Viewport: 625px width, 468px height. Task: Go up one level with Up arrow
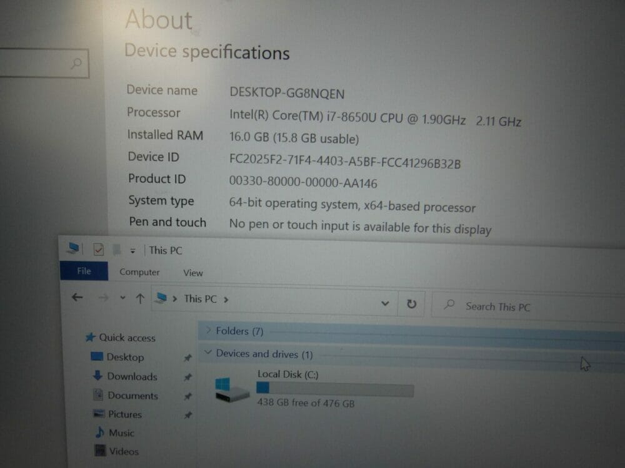click(140, 298)
